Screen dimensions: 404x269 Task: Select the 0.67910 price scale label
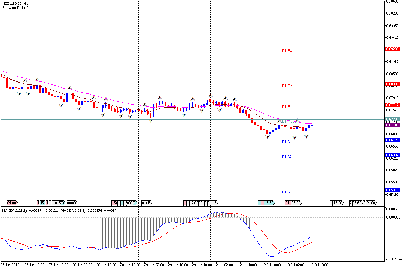(393, 98)
